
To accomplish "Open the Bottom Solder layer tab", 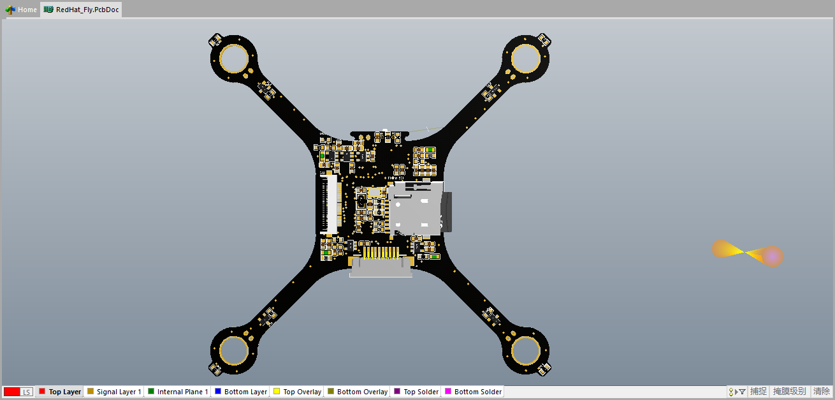I will click(x=473, y=392).
